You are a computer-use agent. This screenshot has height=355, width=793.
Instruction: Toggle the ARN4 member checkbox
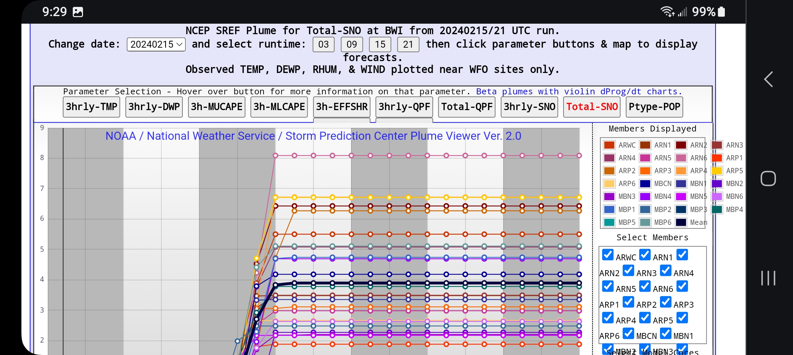point(666,271)
